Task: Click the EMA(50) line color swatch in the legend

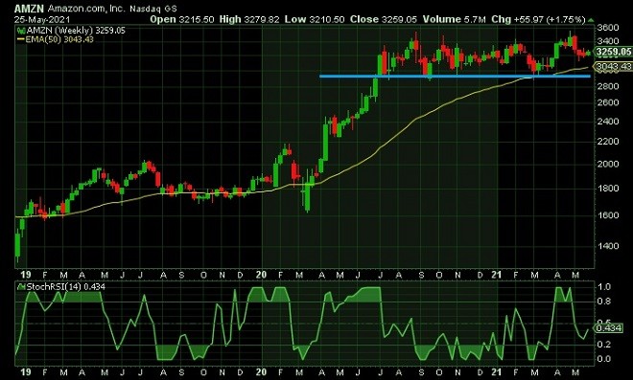Action: (21, 39)
